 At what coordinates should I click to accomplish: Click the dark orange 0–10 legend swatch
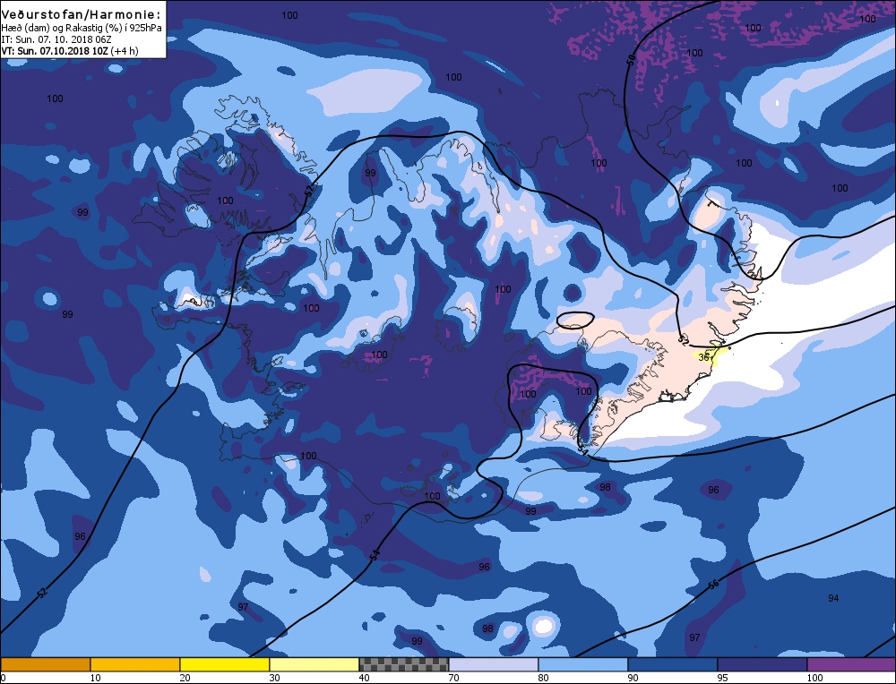coord(45,664)
